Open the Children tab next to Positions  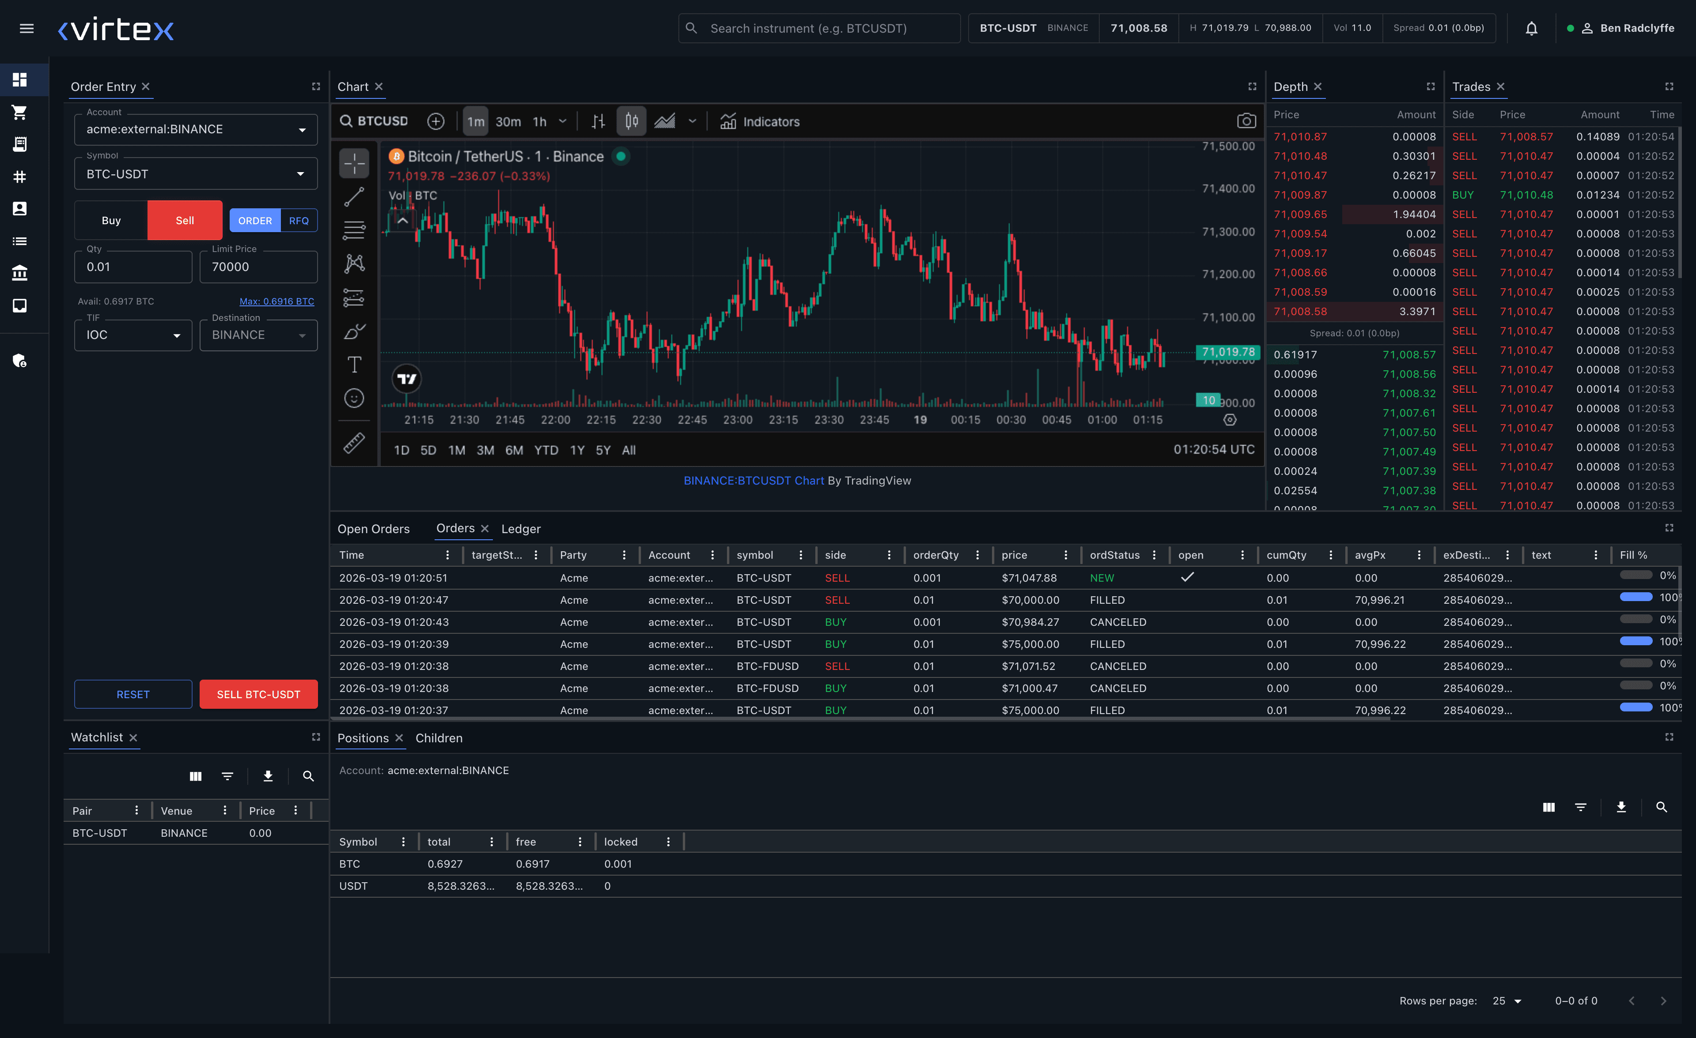439,738
